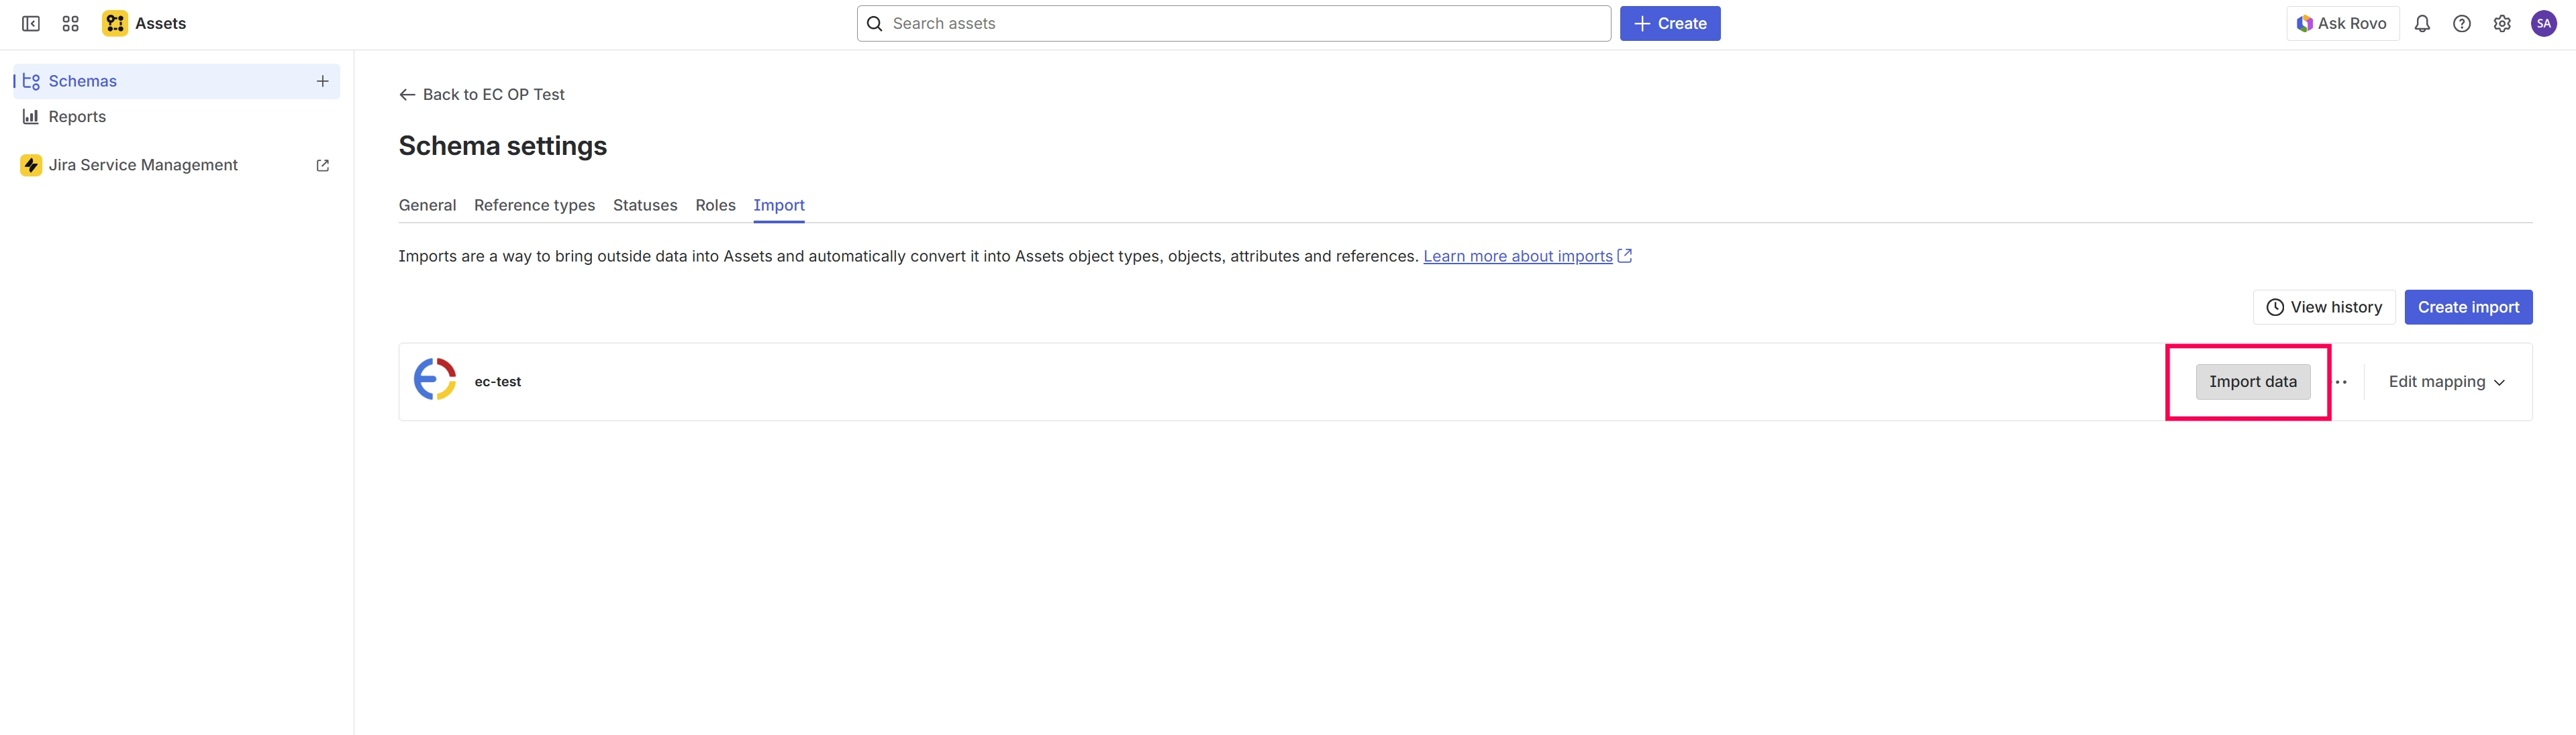2576x735 pixels.
Task: Collapse the sidebar using the panel icon
Action: pos(31,24)
